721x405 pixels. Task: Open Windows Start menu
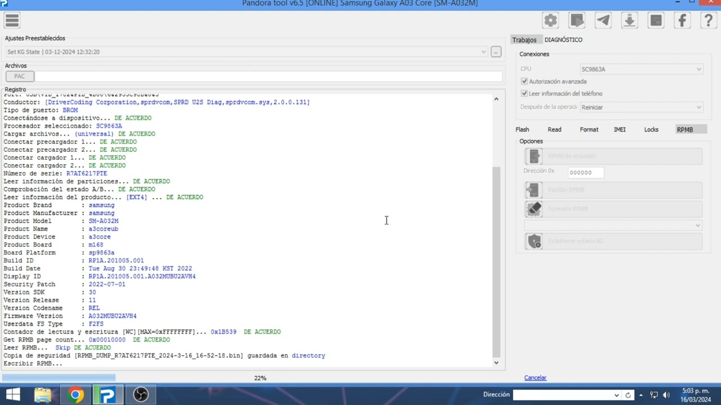(12, 395)
